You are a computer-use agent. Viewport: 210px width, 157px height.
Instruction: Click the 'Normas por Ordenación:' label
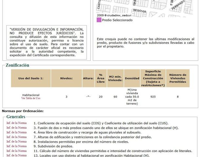click(23, 111)
